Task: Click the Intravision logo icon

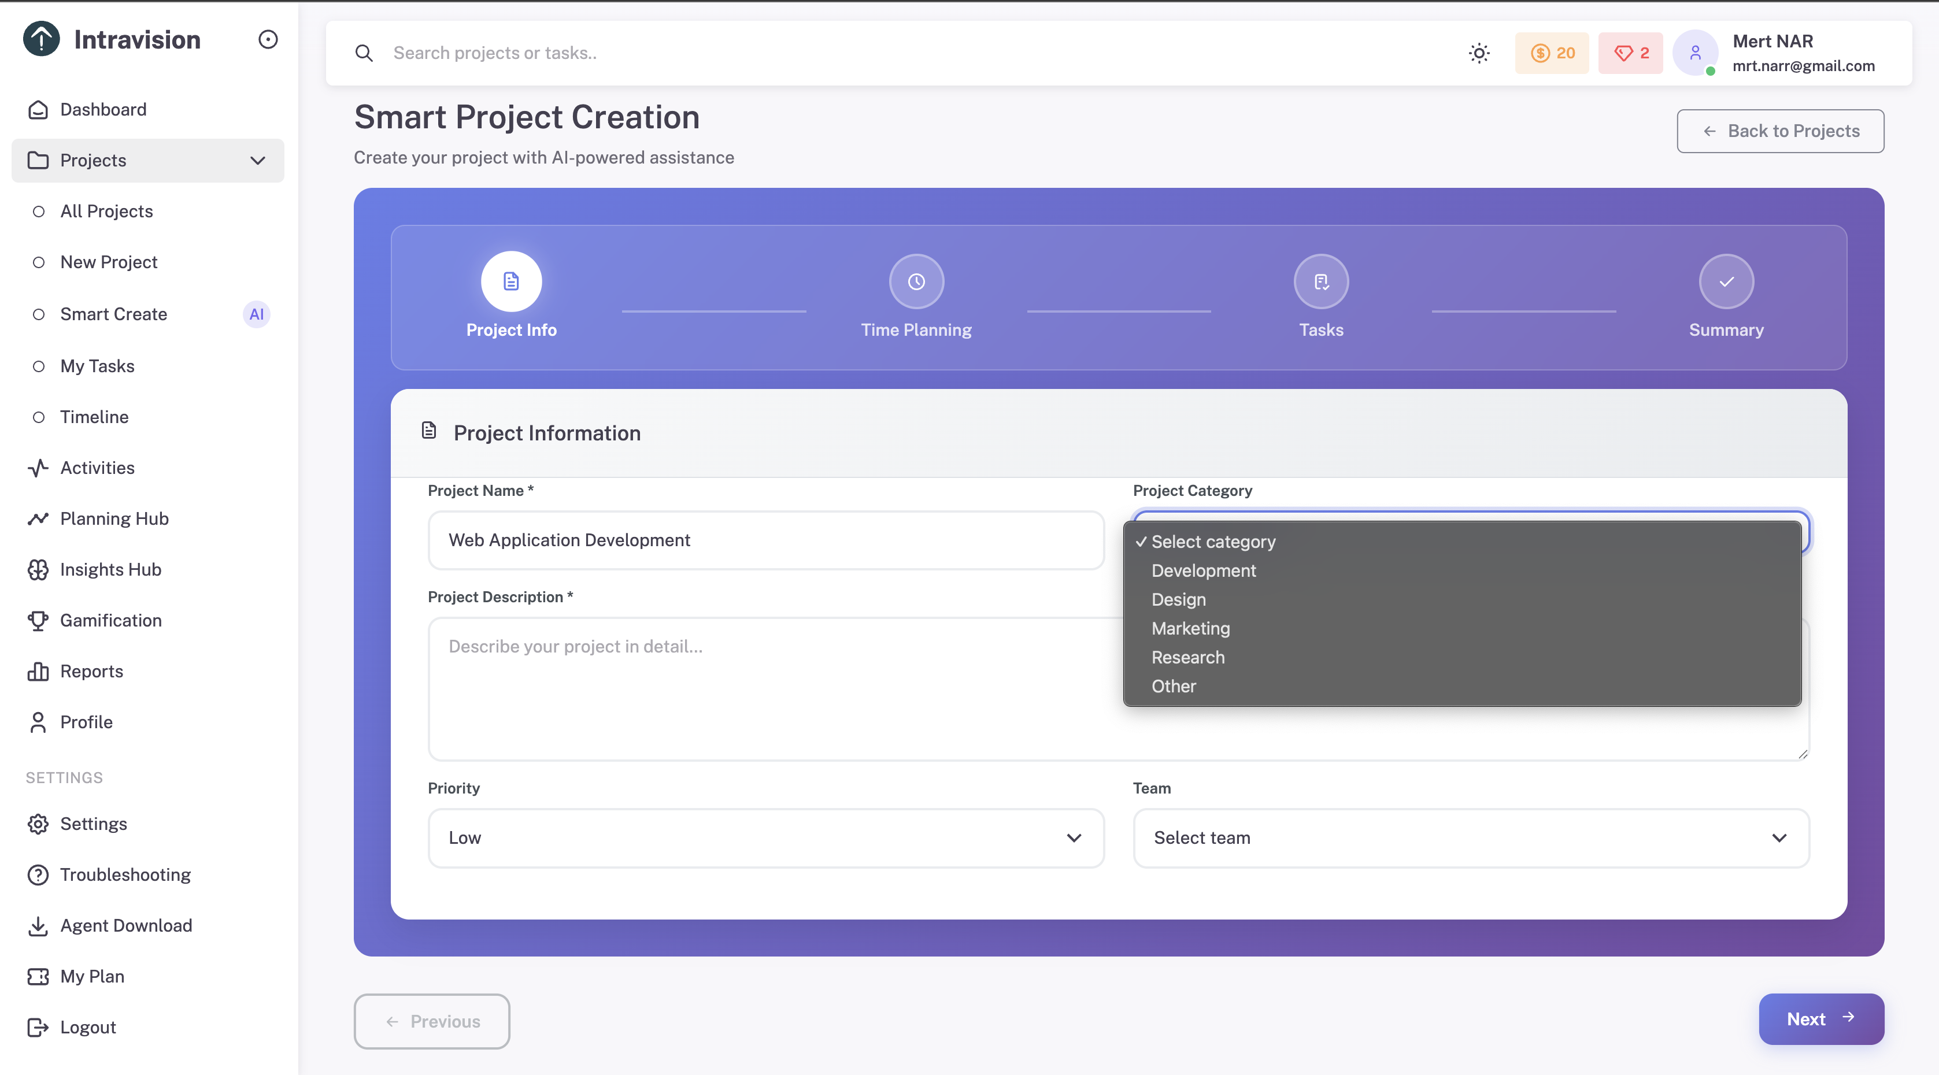Action: click(x=40, y=39)
